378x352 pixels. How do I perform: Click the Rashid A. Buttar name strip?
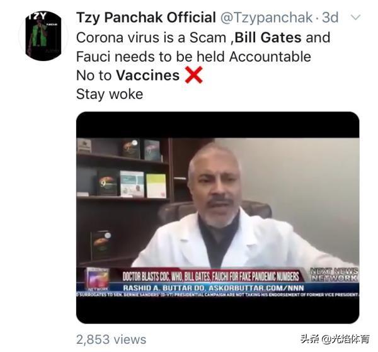point(214,288)
